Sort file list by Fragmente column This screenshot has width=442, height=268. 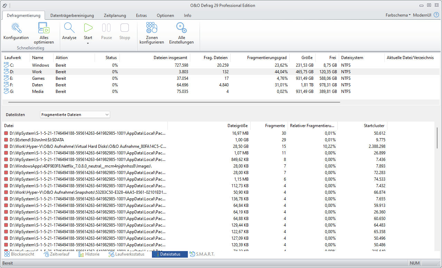coord(270,126)
